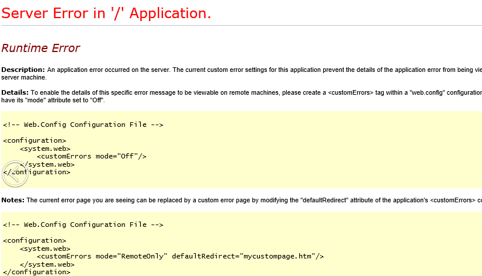This screenshot has width=482, height=276.
Task: Click opening <system.web> tag in first code block
Action: [x=45, y=149]
